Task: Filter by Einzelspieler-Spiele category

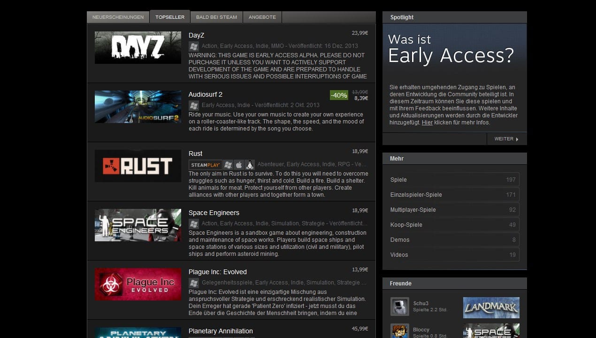Action: [416, 195]
